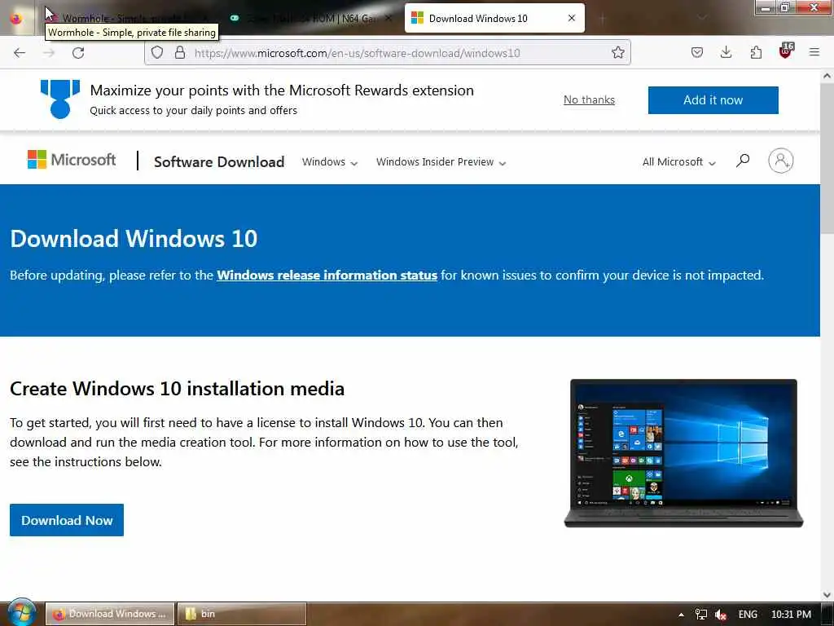834x626 pixels.
Task: Close the Download Windows 10 tab
Action: point(572,18)
